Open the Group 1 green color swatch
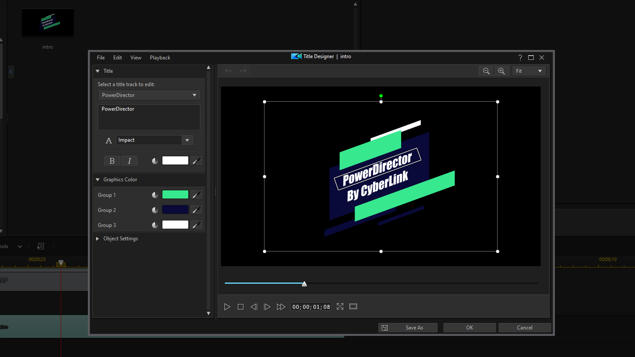635x357 pixels. click(175, 195)
